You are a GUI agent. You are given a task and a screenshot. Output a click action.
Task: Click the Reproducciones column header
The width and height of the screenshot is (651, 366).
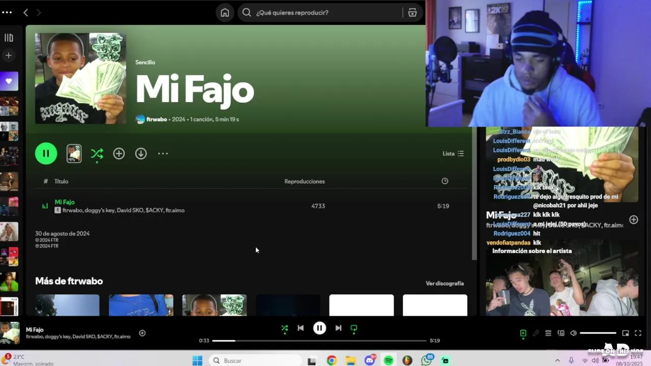(305, 181)
